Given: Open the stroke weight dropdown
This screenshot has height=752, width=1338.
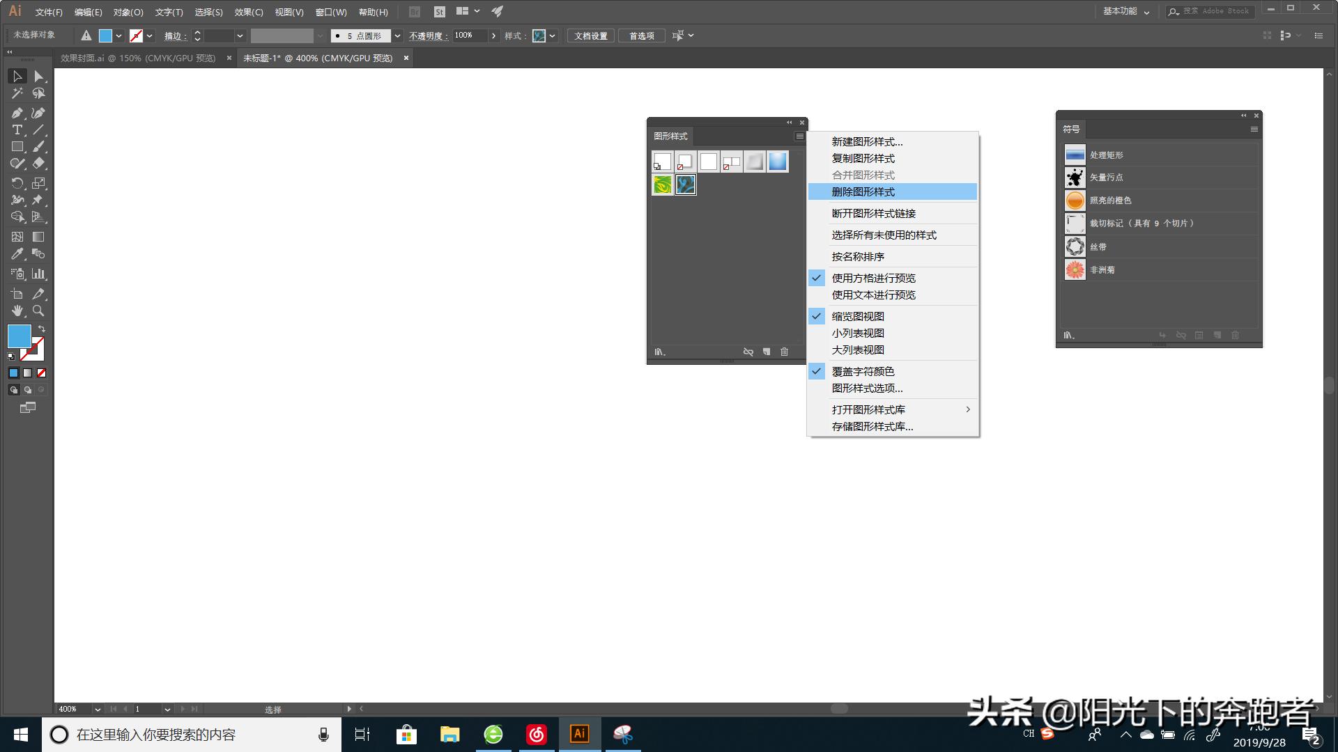Looking at the screenshot, I should [240, 36].
